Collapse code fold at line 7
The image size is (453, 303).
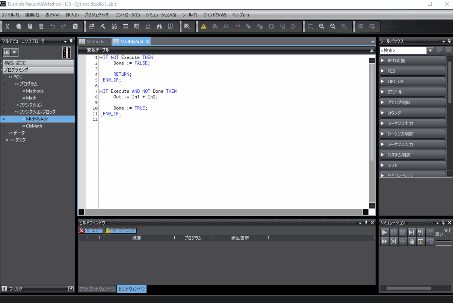(x=101, y=91)
